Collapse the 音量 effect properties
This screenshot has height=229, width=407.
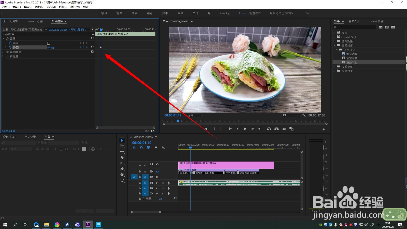pos(3,38)
